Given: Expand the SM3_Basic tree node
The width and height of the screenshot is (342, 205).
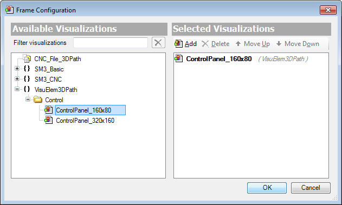Looking at the screenshot, I should pos(17,69).
